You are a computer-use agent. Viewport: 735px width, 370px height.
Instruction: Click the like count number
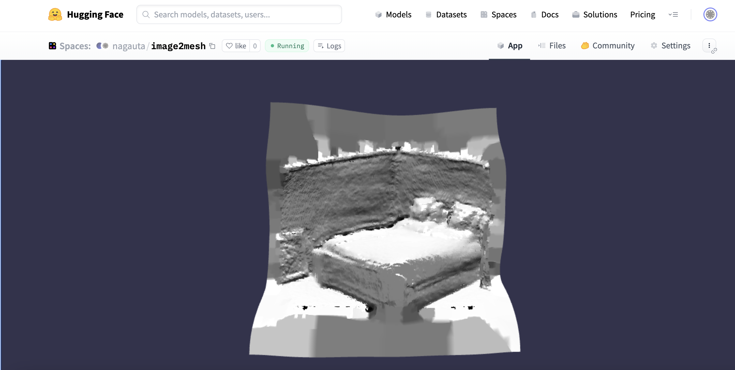(x=255, y=46)
